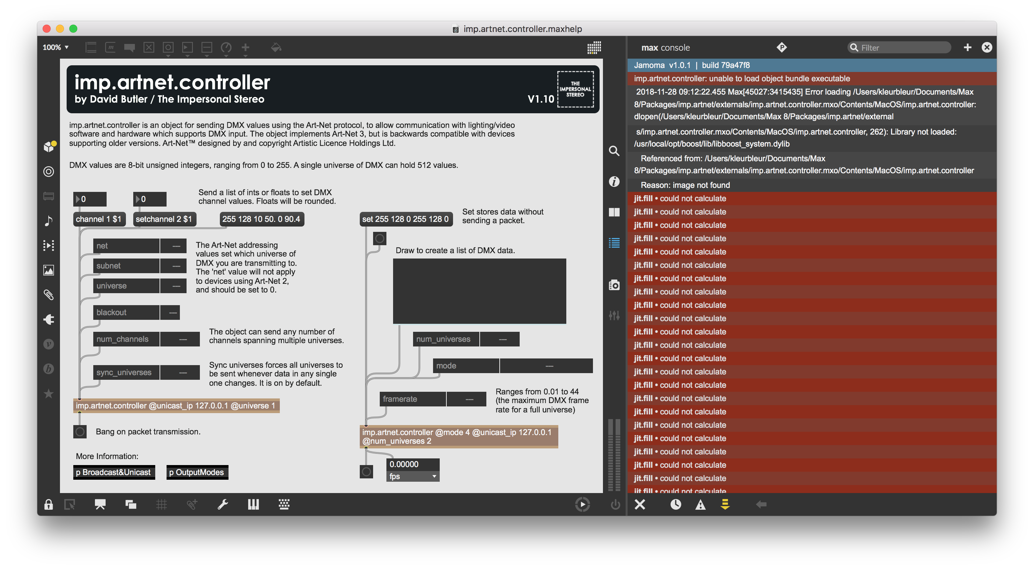Open the favorites star sidebar icon
Image resolution: width=1034 pixels, height=569 pixels.
point(49,393)
